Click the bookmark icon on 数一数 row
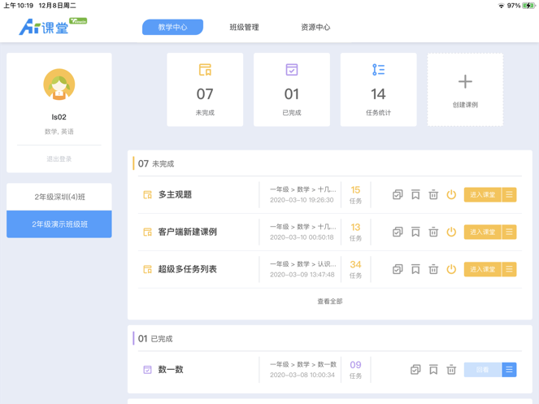This screenshot has width=539, height=404. pos(433,370)
